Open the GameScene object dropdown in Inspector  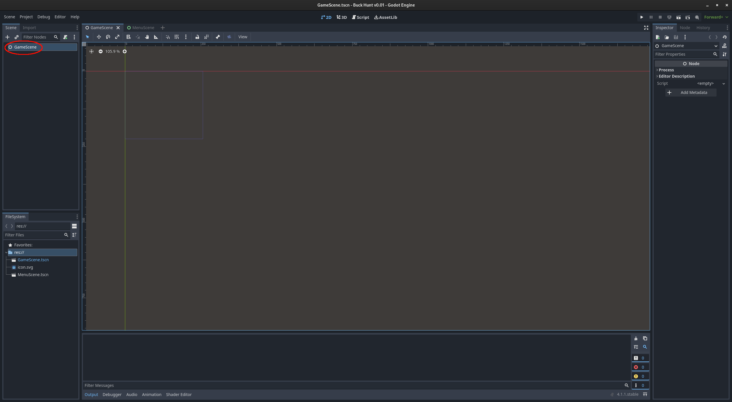(686, 46)
